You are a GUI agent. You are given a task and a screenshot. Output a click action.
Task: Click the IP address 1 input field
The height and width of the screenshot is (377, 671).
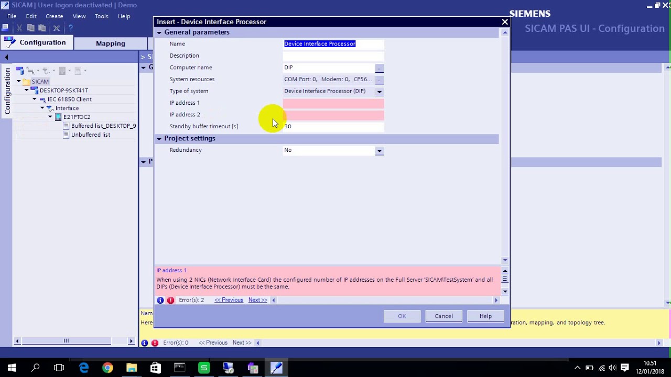(x=333, y=103)
